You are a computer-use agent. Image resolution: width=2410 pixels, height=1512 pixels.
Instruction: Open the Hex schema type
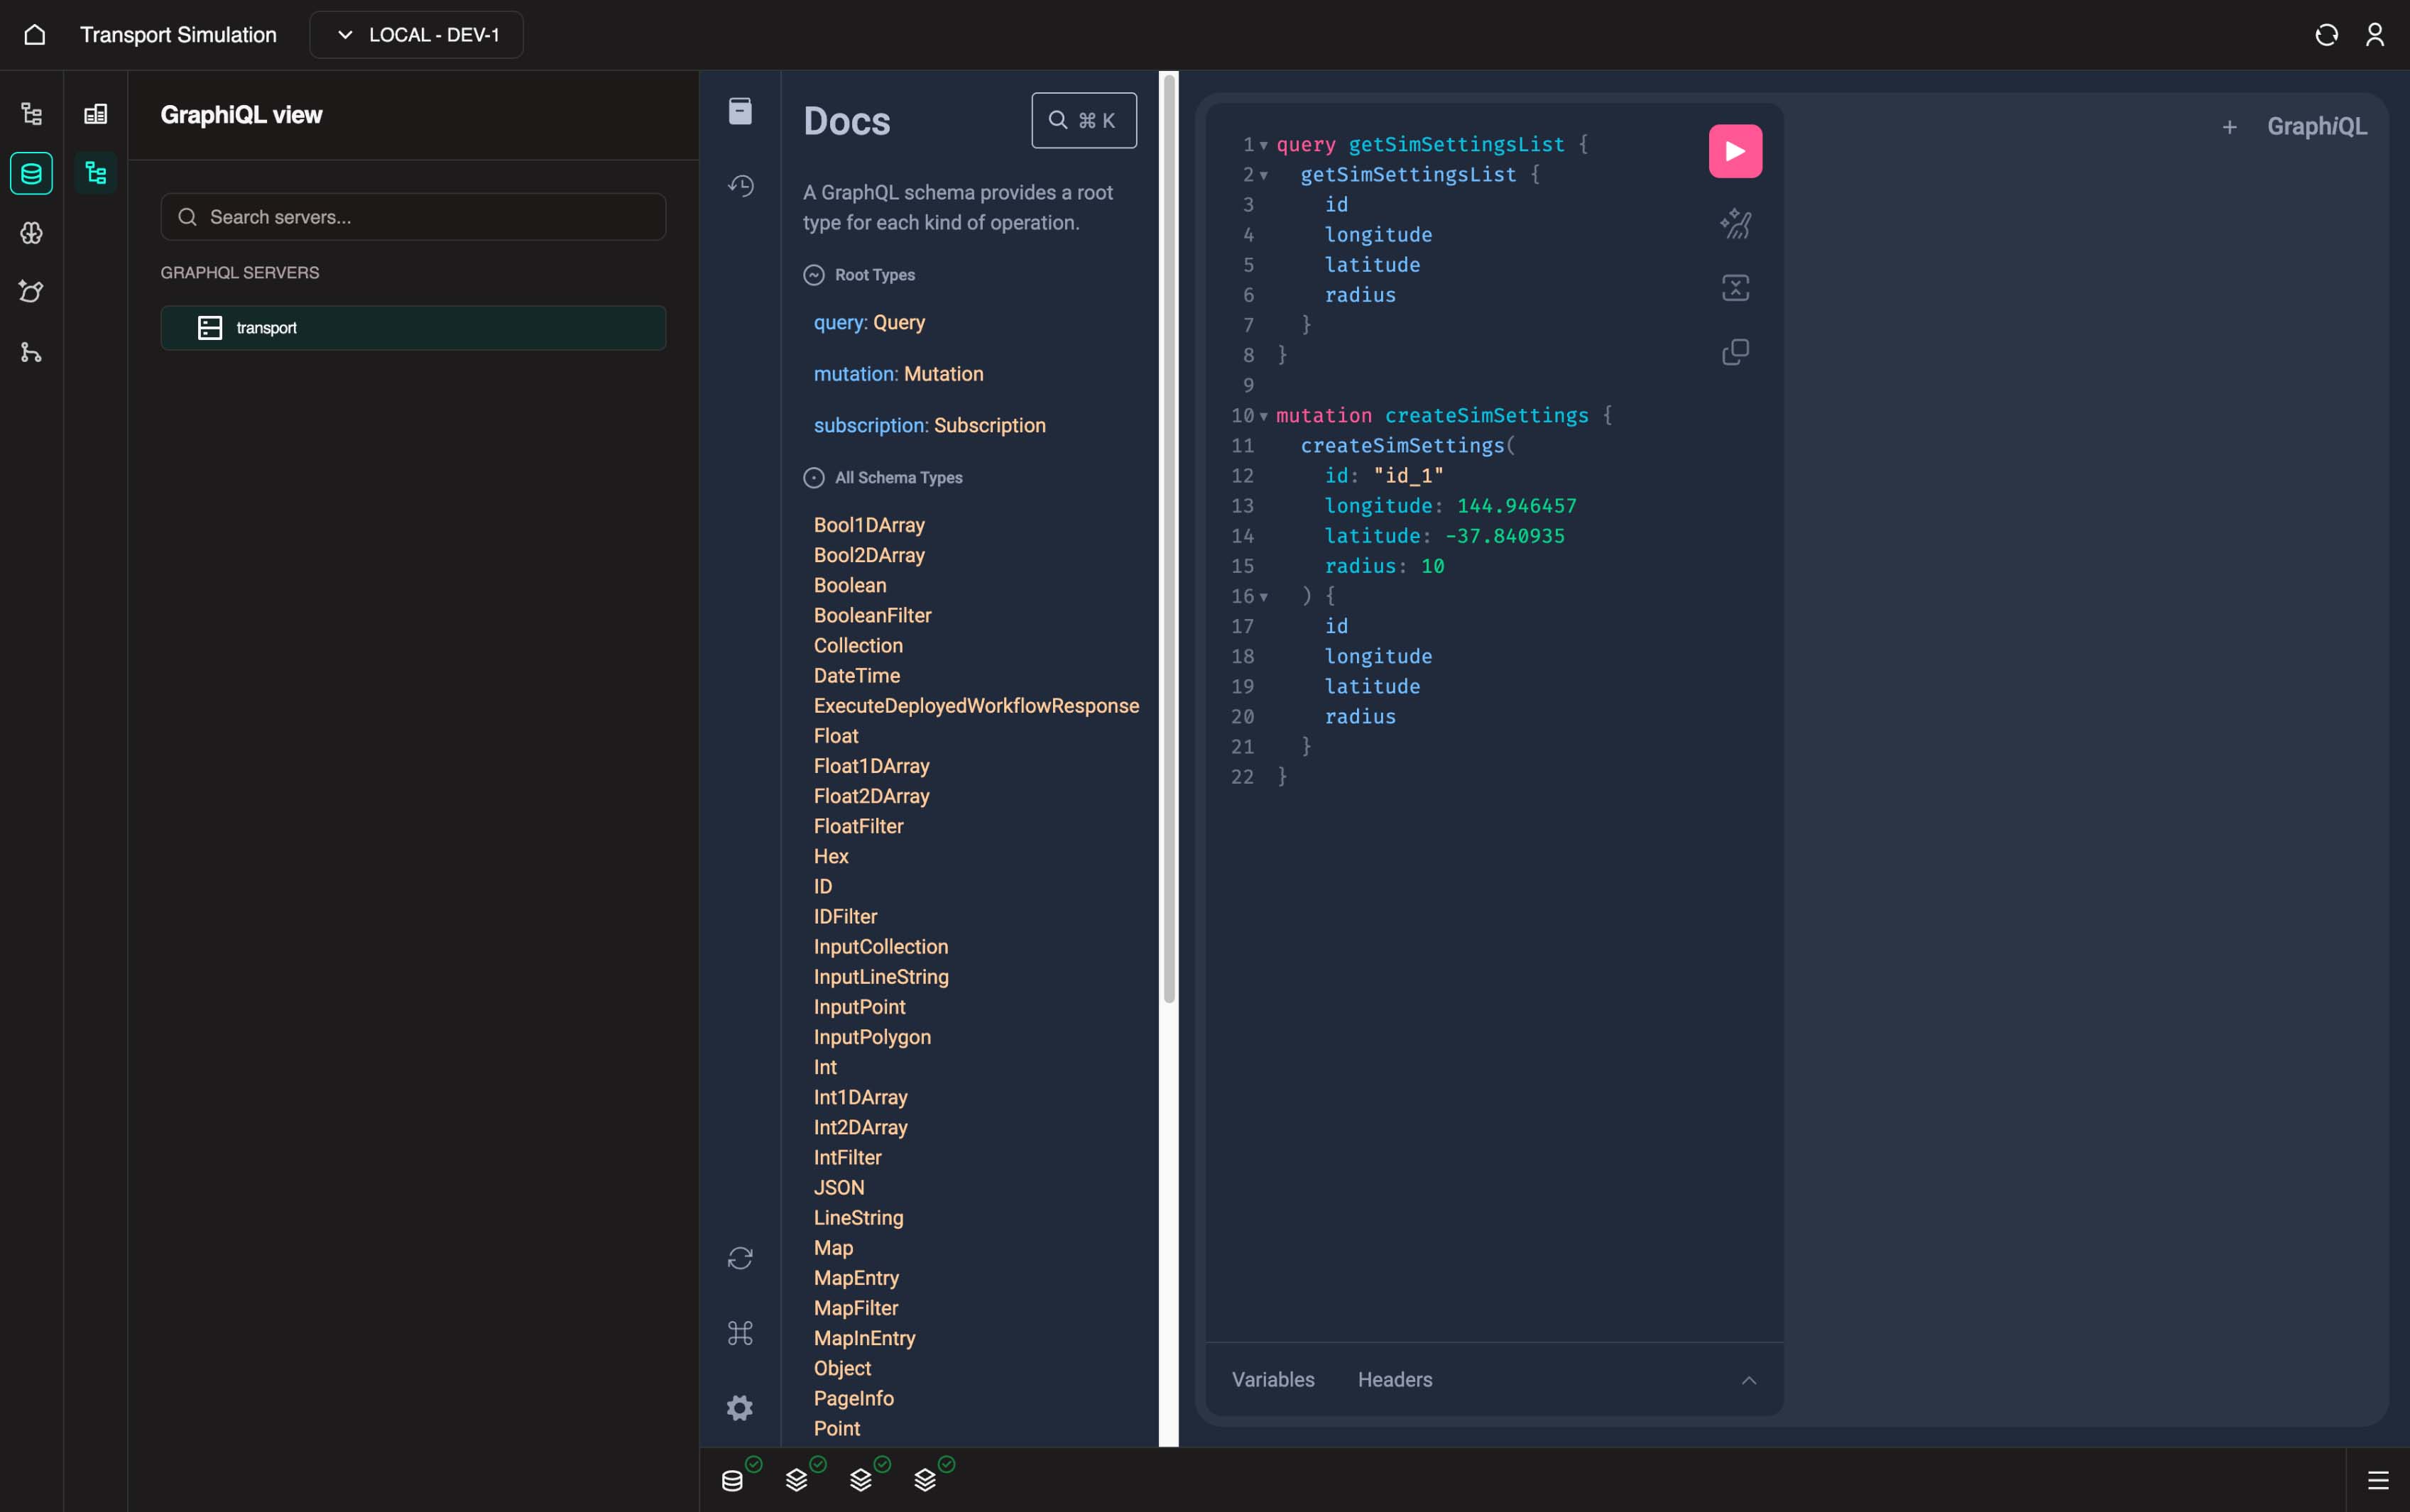tap(831, 857)
